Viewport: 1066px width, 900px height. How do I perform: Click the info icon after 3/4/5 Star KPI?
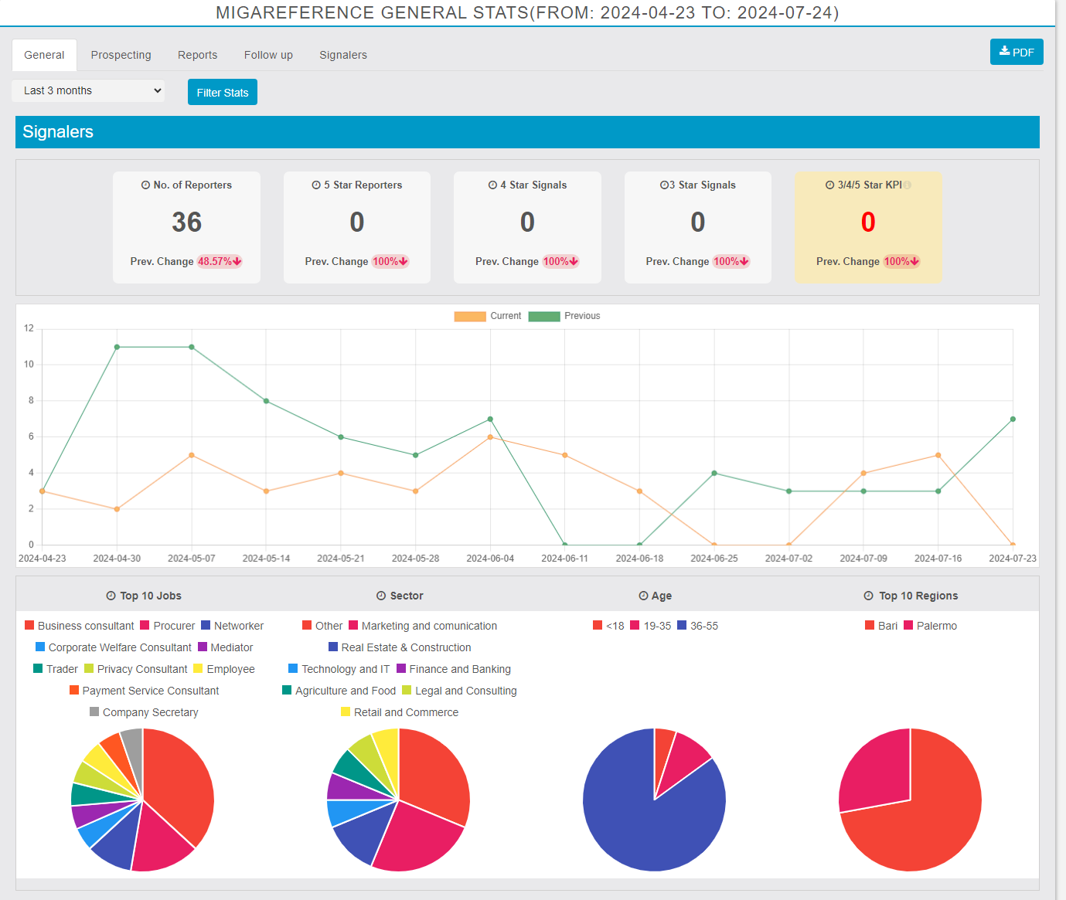pyautogui.click(x=908, y=185)
